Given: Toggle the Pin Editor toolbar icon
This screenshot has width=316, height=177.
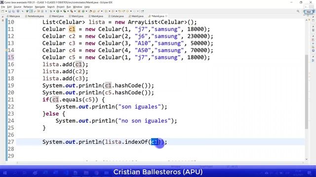Looking at the screenshot, I should [143, 11].
